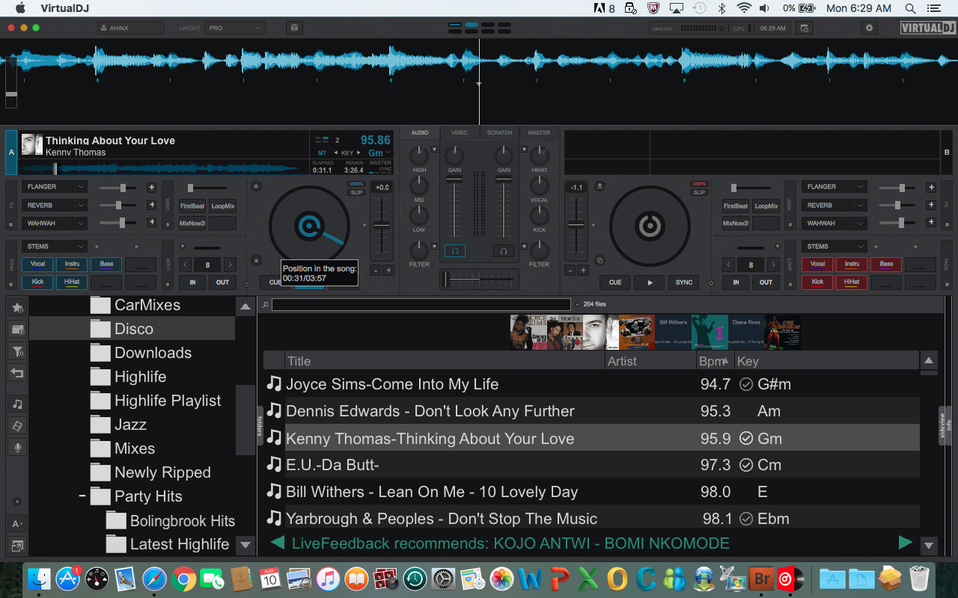Toggle the Vocal stem pad on deck A
The height and width of the screenshot is (598, 958).
pos(37,264)
